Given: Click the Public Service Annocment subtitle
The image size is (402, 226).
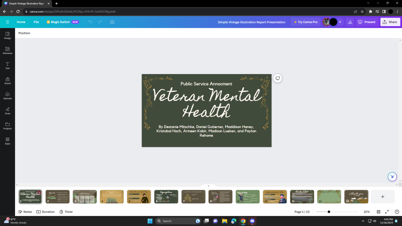Looking at the screenshot, I should [206, 84].
